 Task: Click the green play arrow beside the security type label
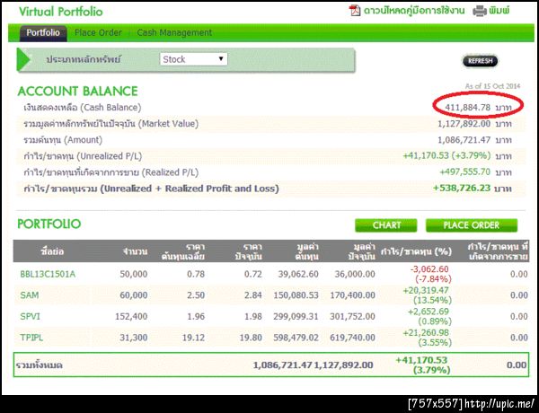(x=23, y=59)
